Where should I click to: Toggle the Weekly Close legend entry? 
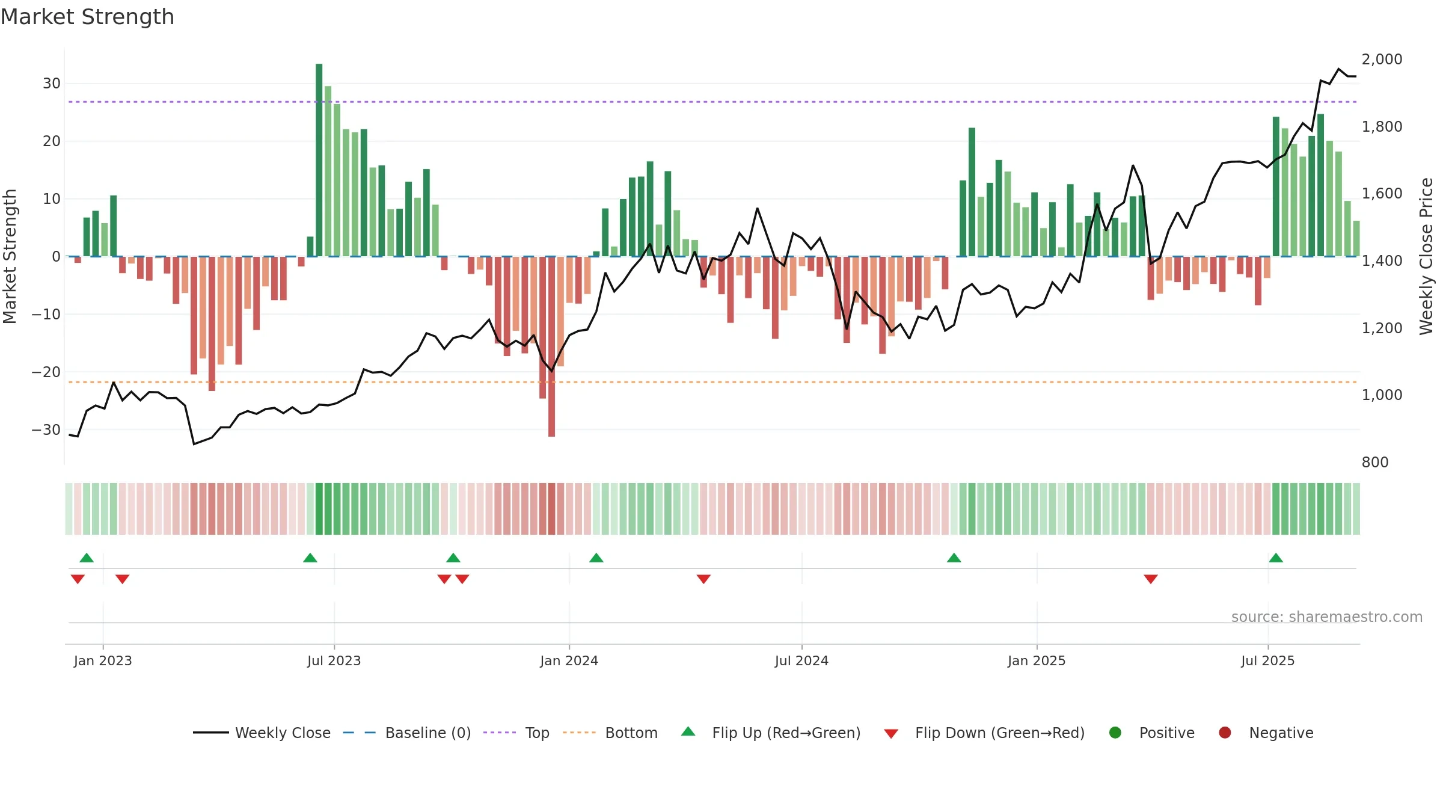pos(262,733)
